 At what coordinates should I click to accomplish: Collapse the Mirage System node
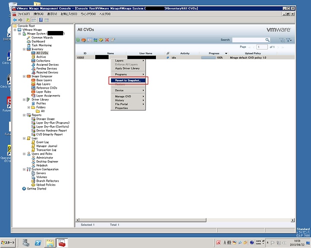coord(19,34)
